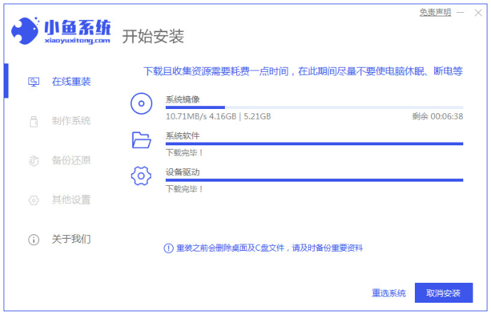This screenshot has height=312, width=491.
Task: Click the USB drive icon beside 制作系统
Action: click(33, 121)
